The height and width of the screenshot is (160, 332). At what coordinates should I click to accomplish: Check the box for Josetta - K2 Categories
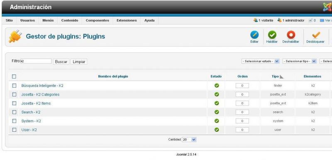click(14, 94)
